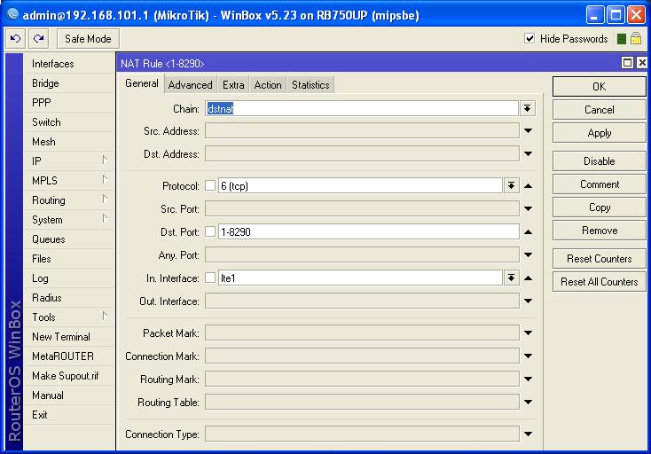Click the Disable button
Viewport: 651px width, 454px height.
[599, 161]
